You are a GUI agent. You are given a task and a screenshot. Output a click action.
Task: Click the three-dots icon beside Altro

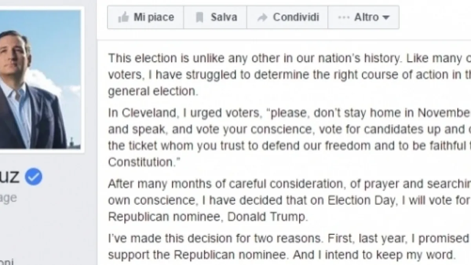coord(344,18)
